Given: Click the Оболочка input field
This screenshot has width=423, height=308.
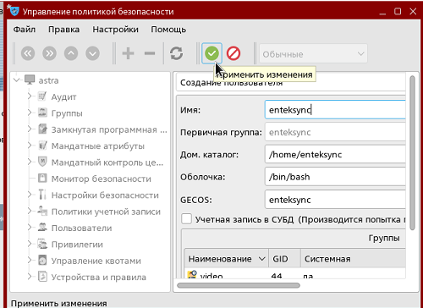Looking at the screenshot, I should coord(335,177).
